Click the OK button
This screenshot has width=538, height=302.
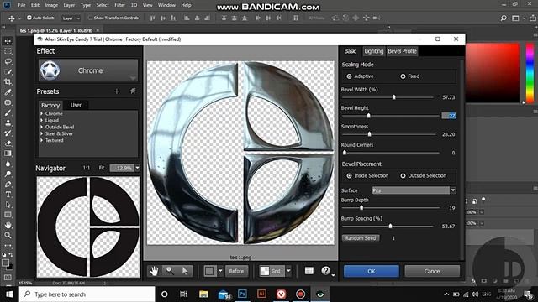coord(372,271)
